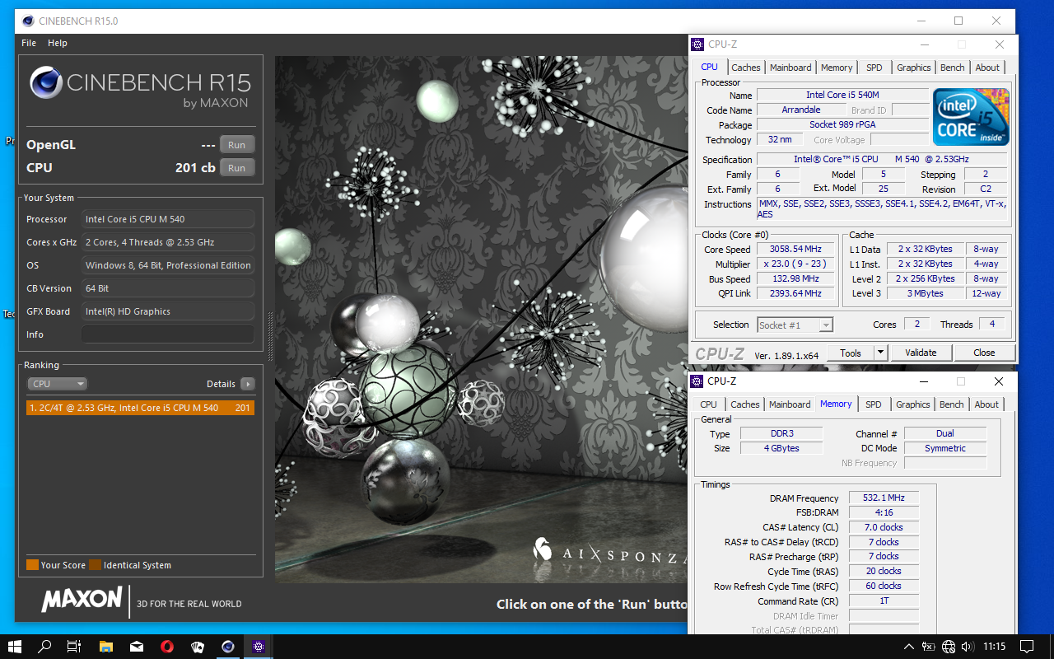Click the Processor field in Your System
This screenshot has height=659, width=1054.
(x=168, y=219)
